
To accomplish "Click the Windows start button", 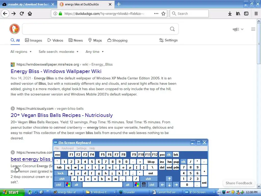I will (x=12, y=192).
